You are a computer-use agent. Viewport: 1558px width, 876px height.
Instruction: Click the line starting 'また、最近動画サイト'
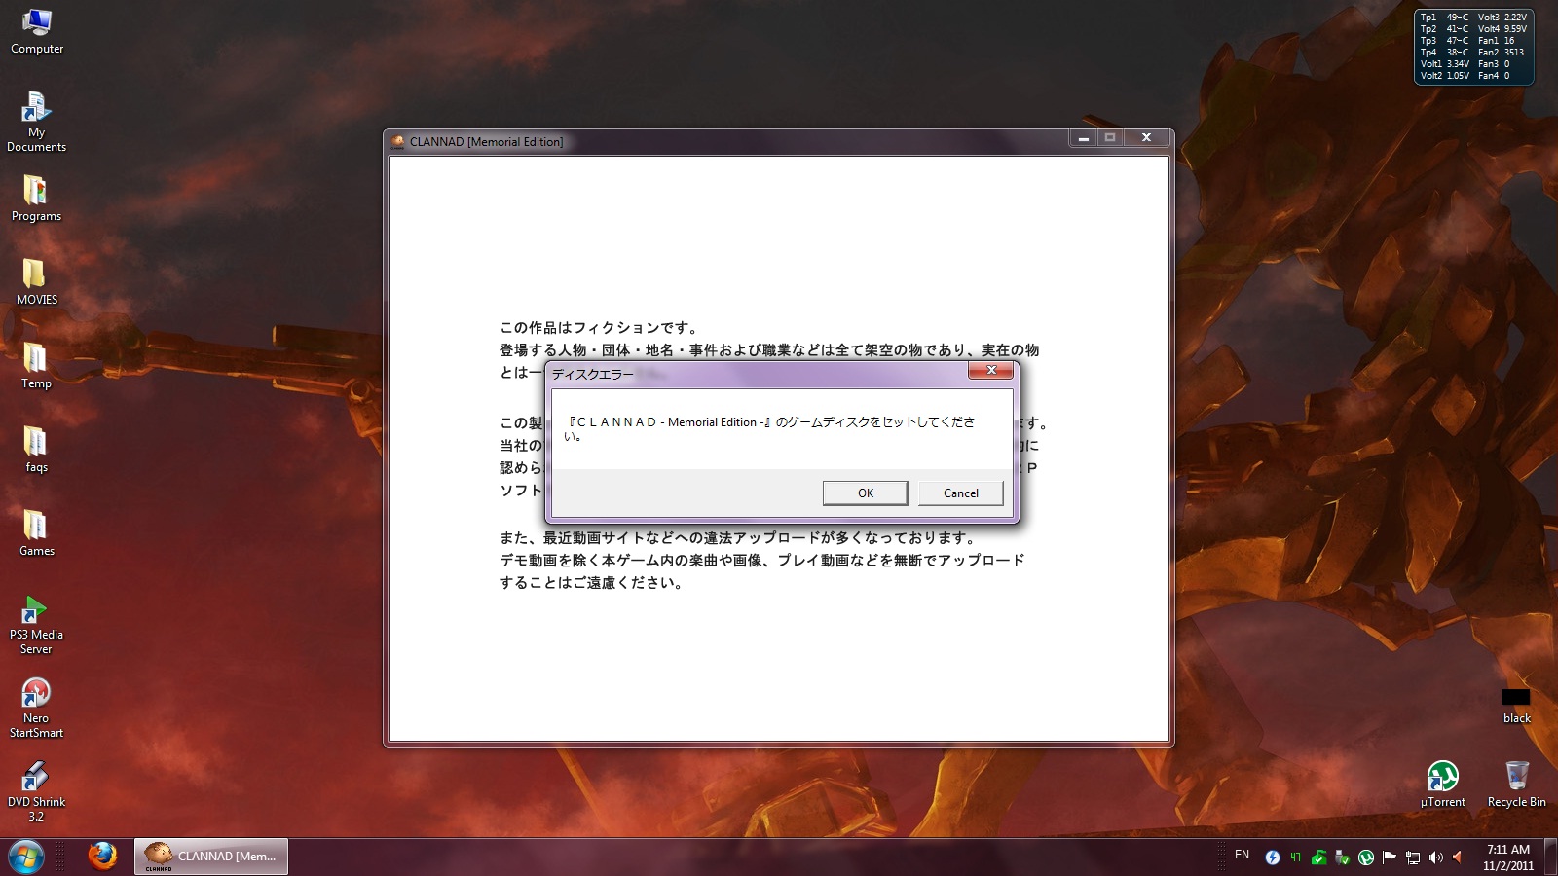tap(738, 538)
